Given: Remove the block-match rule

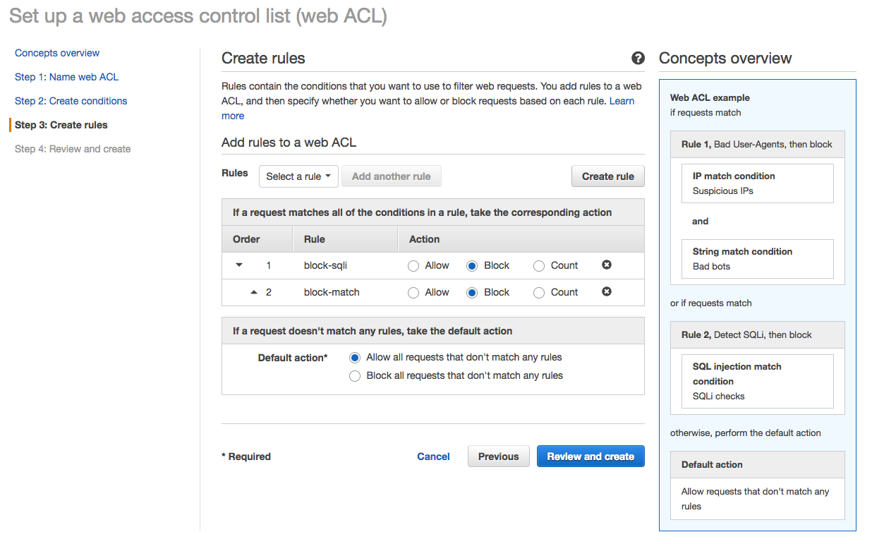Looking at the screenshot, I should click(x=606, y=291).
